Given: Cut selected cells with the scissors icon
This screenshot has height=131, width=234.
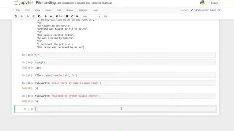Looking at the screenshot, I should pos(28,16).
